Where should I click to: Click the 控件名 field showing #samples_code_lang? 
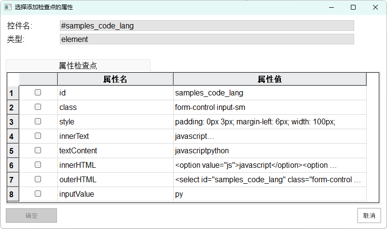pos(207,26)
